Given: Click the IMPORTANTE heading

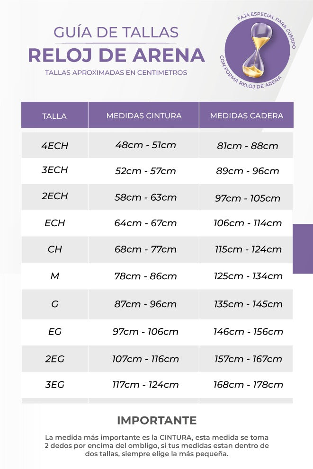Looking at the screenshot, I should coord(156,420).
